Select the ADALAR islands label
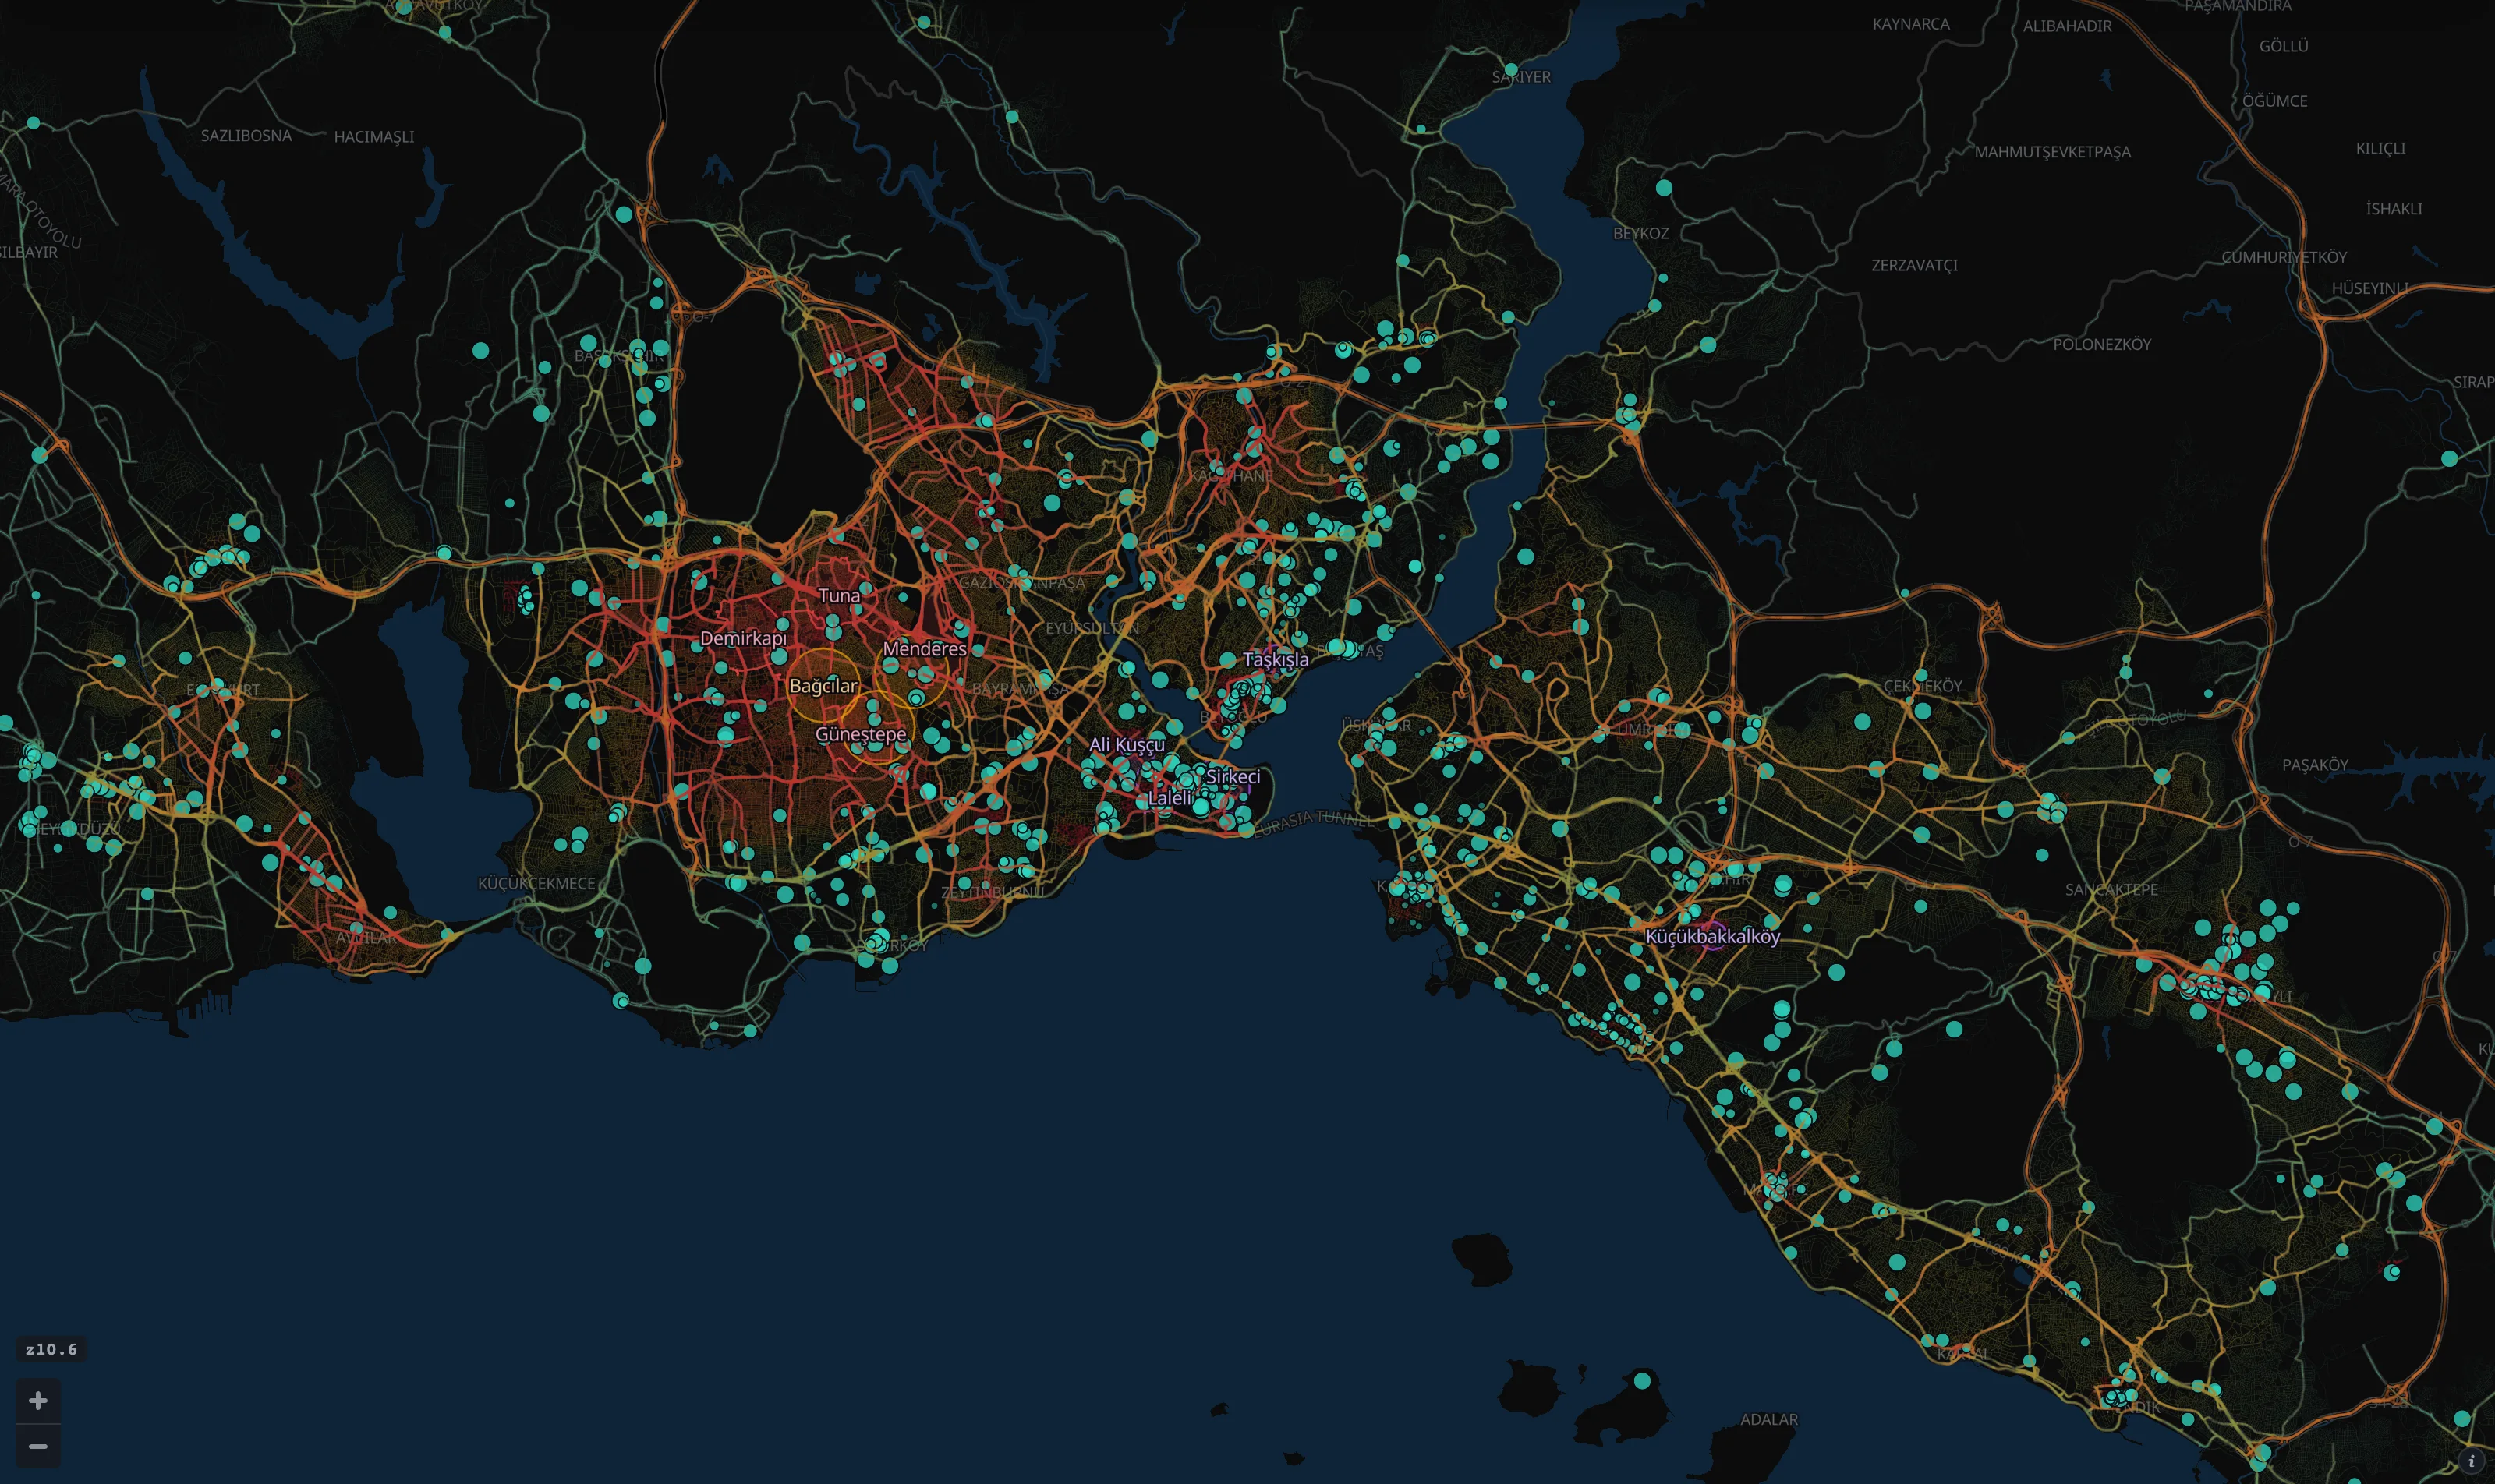This screenshot has width=2495, height=1484. tap(1768, 1419)
